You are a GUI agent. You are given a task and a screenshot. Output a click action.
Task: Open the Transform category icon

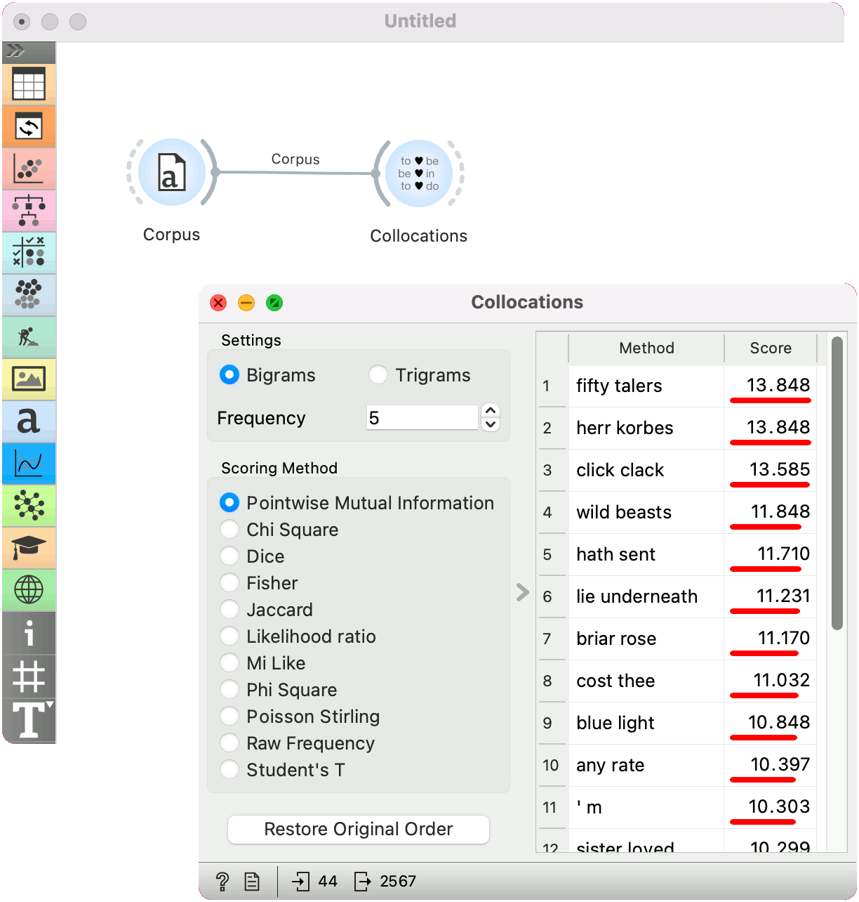(x=29, y=126)
